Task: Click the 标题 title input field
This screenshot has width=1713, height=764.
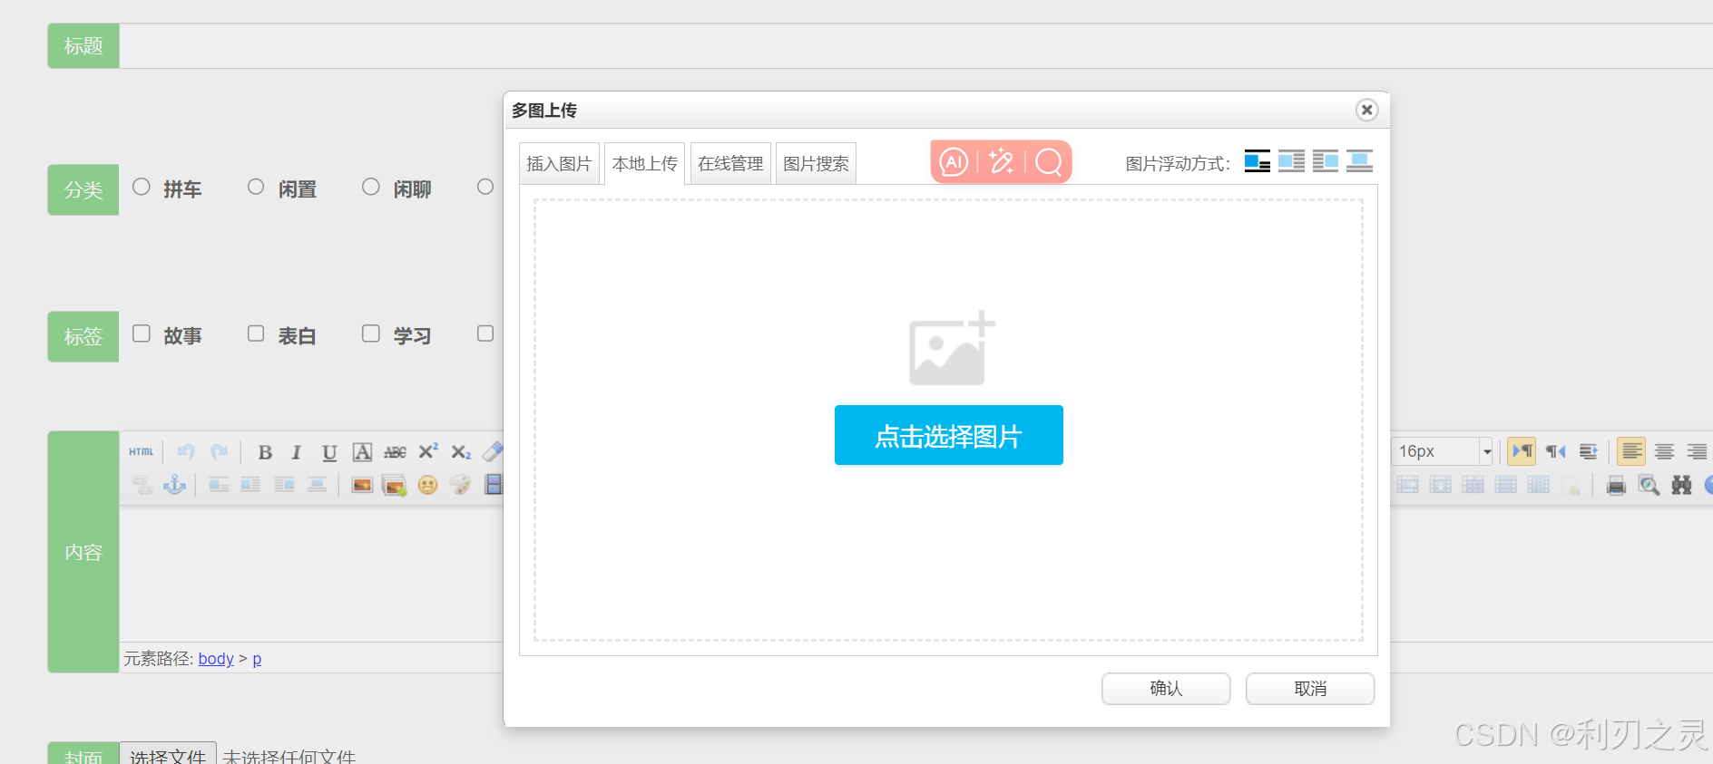Action: click(915, 45)
